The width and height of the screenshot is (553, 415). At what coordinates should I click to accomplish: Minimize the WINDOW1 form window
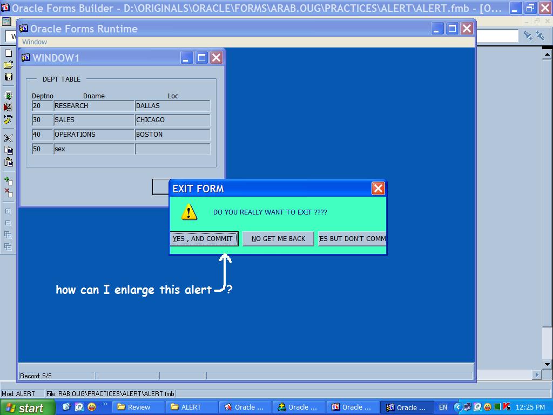(187, 57)
